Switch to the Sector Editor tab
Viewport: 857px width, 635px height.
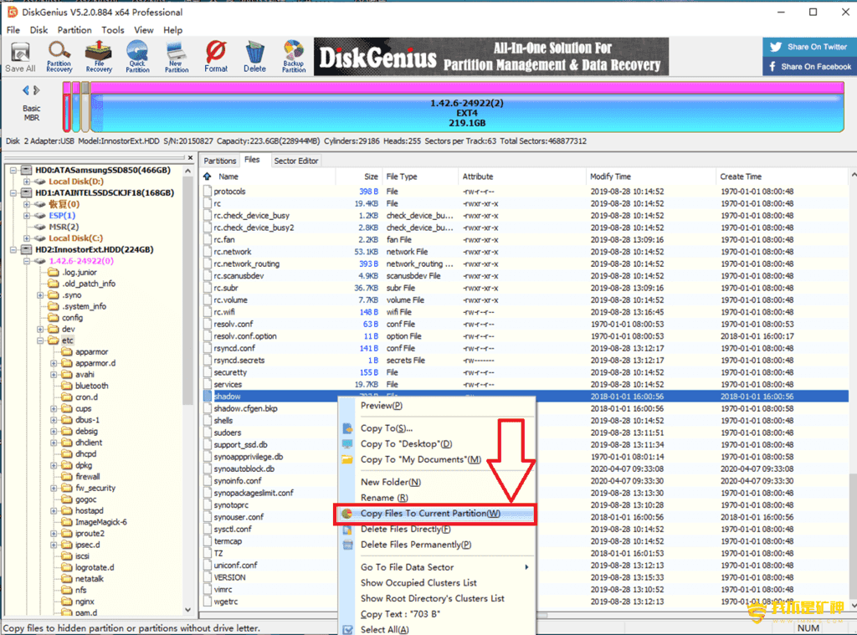coord(295,161)
